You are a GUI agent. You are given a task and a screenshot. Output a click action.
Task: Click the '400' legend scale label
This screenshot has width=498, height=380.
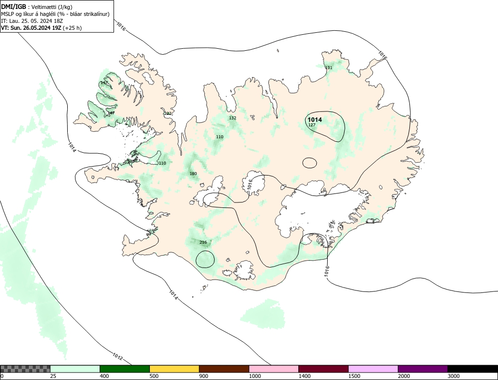coord(104,376)
